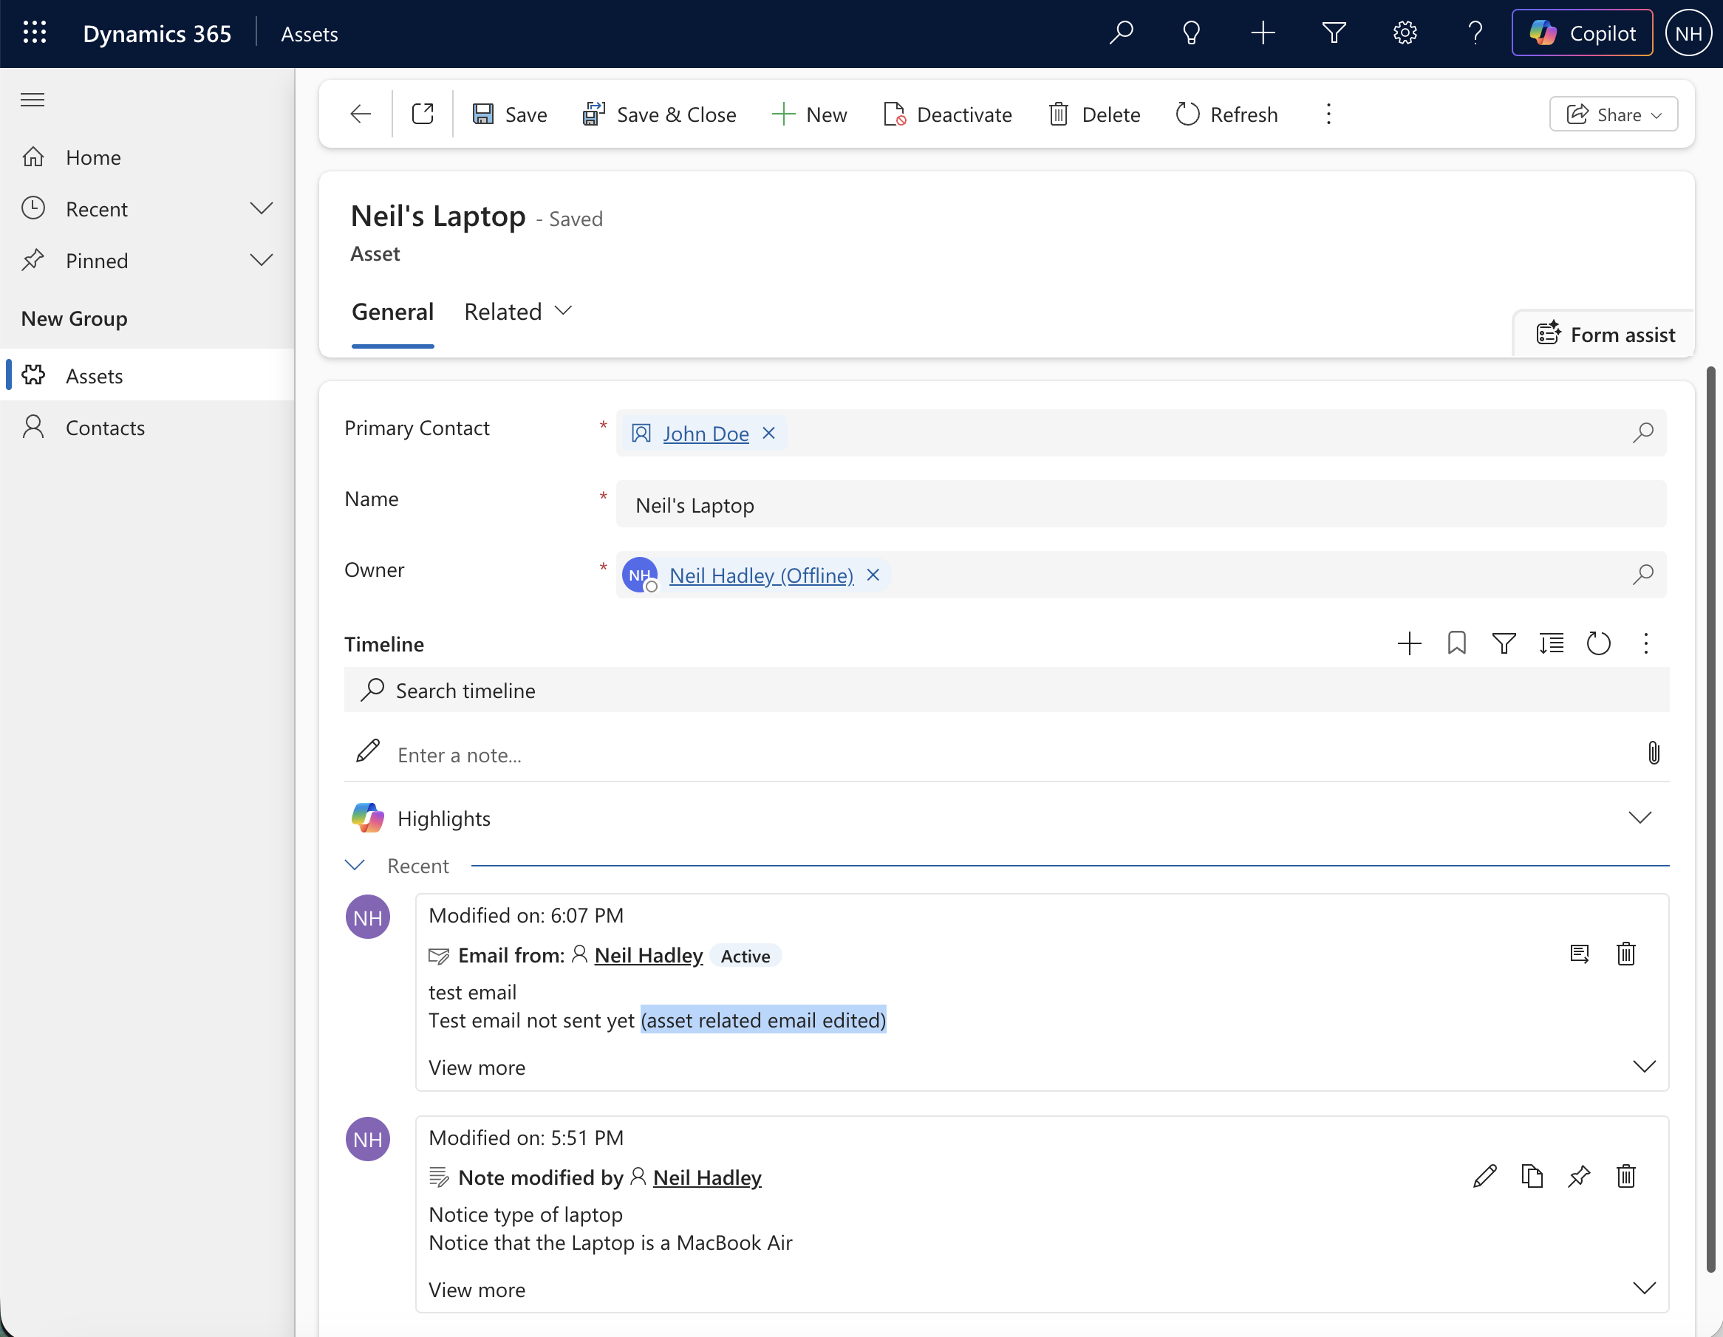Image resolution: width=1723 pixels, height=1337 pixels.
Task: Expand View more on the test email
Action: [x=1041, y=1067]
